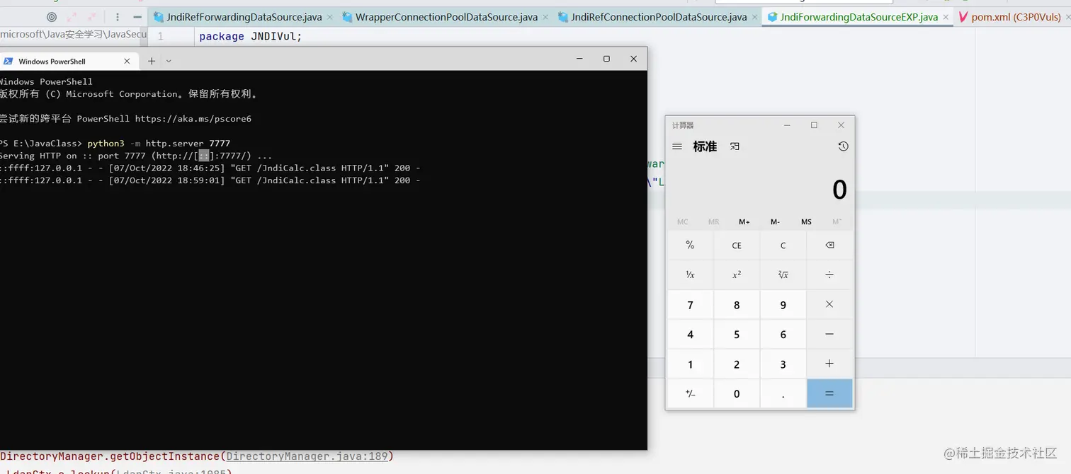Click the 8 key in Calculator
Screen dimensions: 1071x474
coord(737,304)
